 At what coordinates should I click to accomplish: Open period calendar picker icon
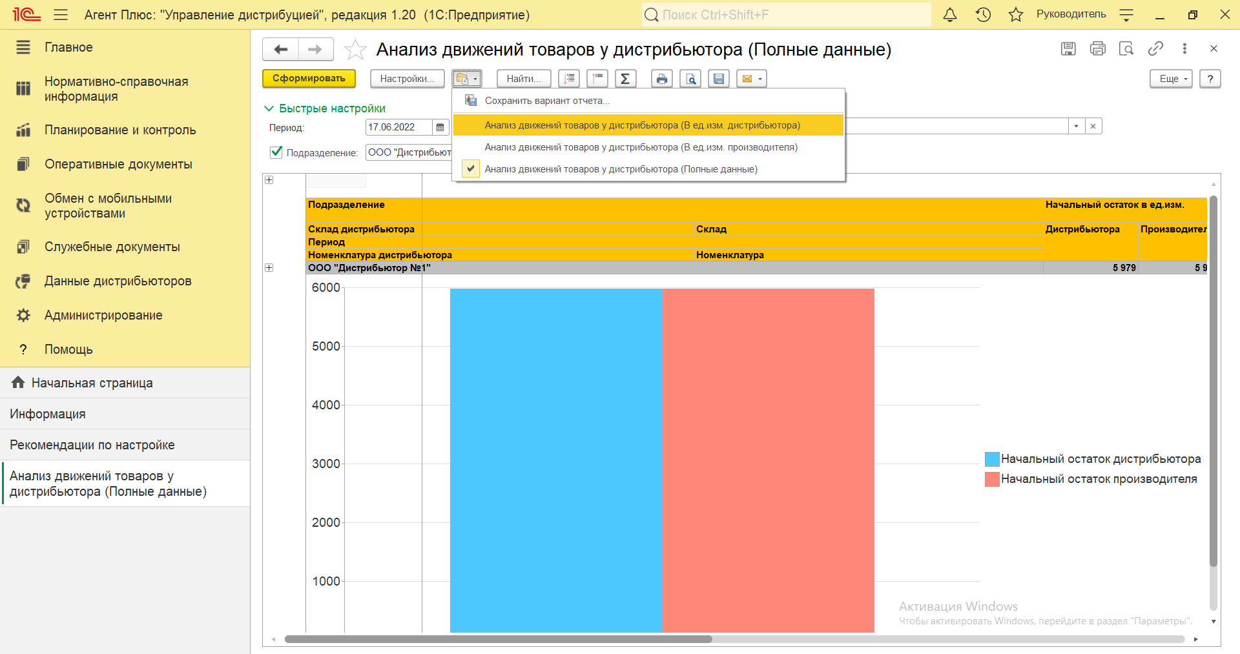pos(440,127)
